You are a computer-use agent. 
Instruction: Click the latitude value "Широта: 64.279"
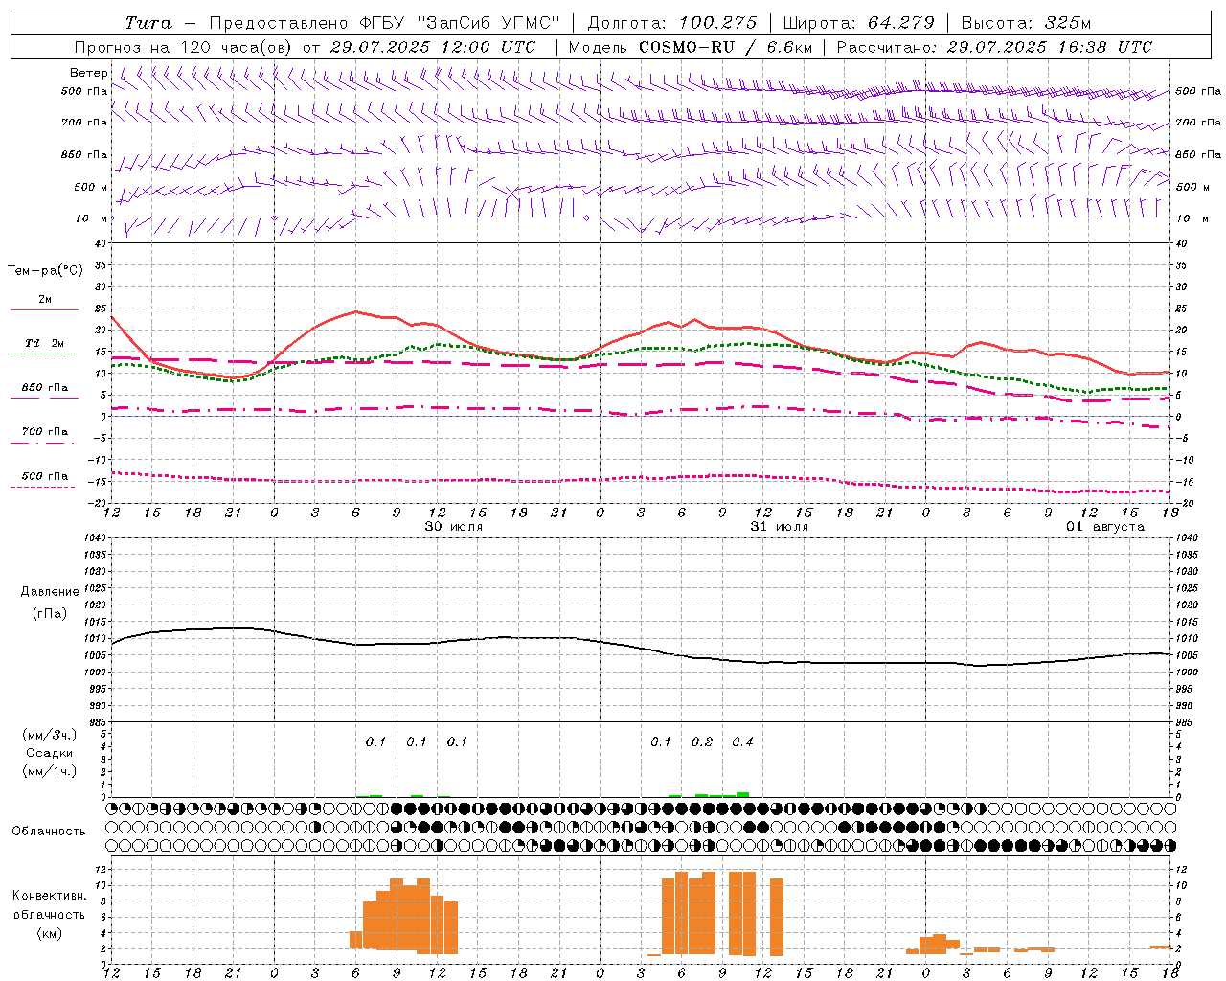coord(858,23)
